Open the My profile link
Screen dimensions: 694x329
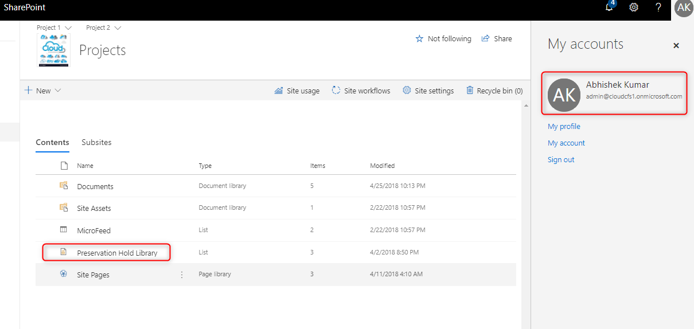564,126
